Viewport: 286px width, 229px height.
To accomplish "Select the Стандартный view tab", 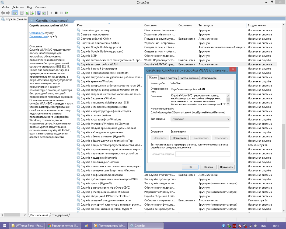I will click(60, 215).
